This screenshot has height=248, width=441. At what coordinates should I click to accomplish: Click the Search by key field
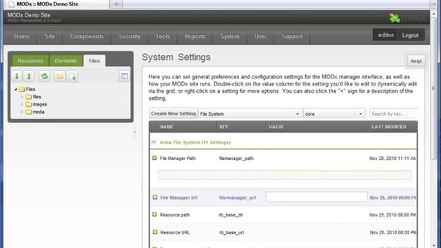[393, 114]
